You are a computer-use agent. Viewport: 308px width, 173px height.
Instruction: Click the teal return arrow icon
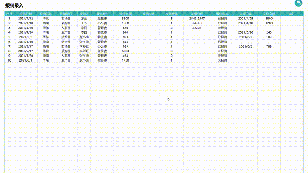tap(298, 3)
